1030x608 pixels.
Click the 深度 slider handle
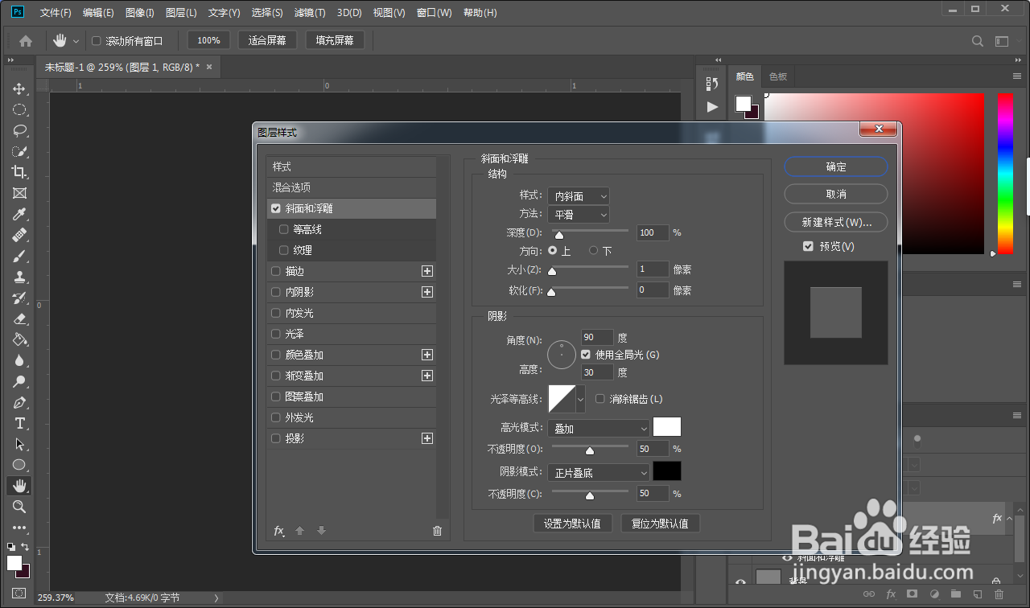click(x=558, y=235)
